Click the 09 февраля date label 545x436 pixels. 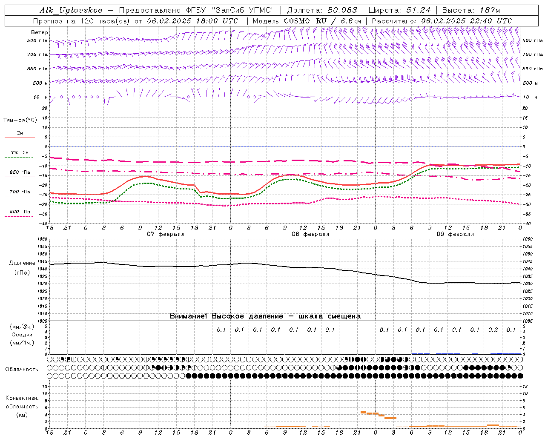[455, 234]
